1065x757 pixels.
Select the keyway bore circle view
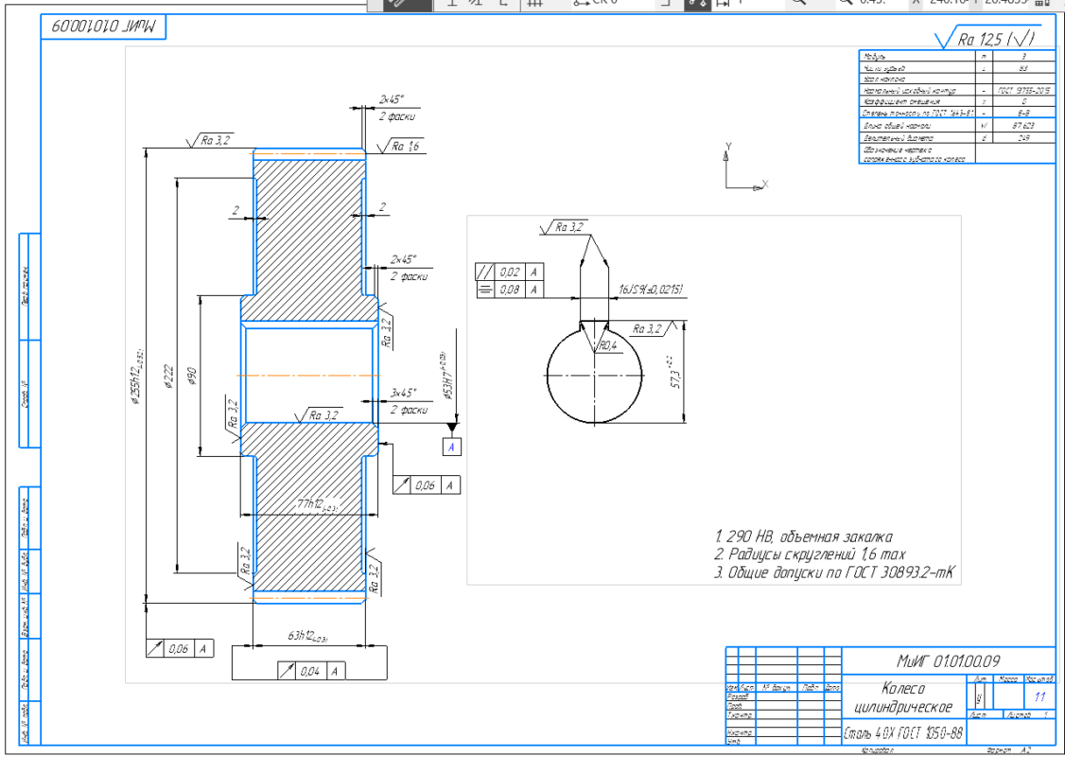coord(595,373)
